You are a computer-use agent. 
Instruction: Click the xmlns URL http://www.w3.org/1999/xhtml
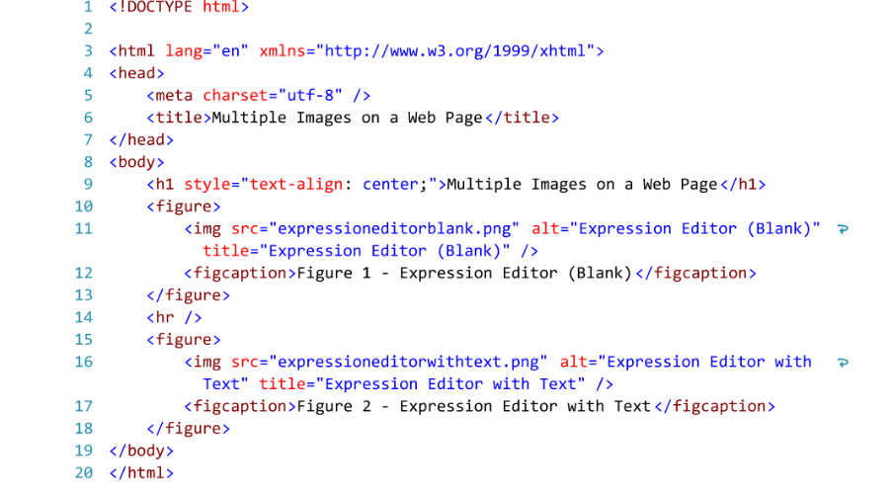(455, 50)
